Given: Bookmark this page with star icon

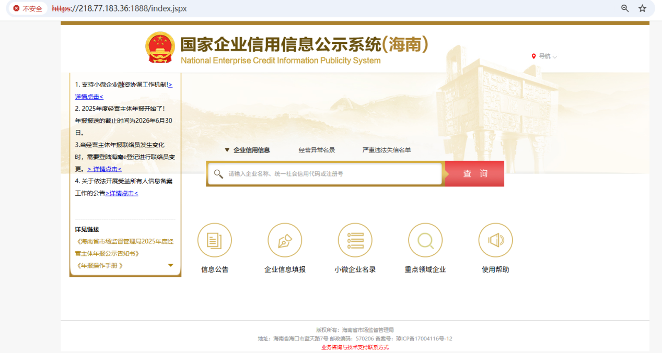Looking at the screenshot, I should (642, 8).
